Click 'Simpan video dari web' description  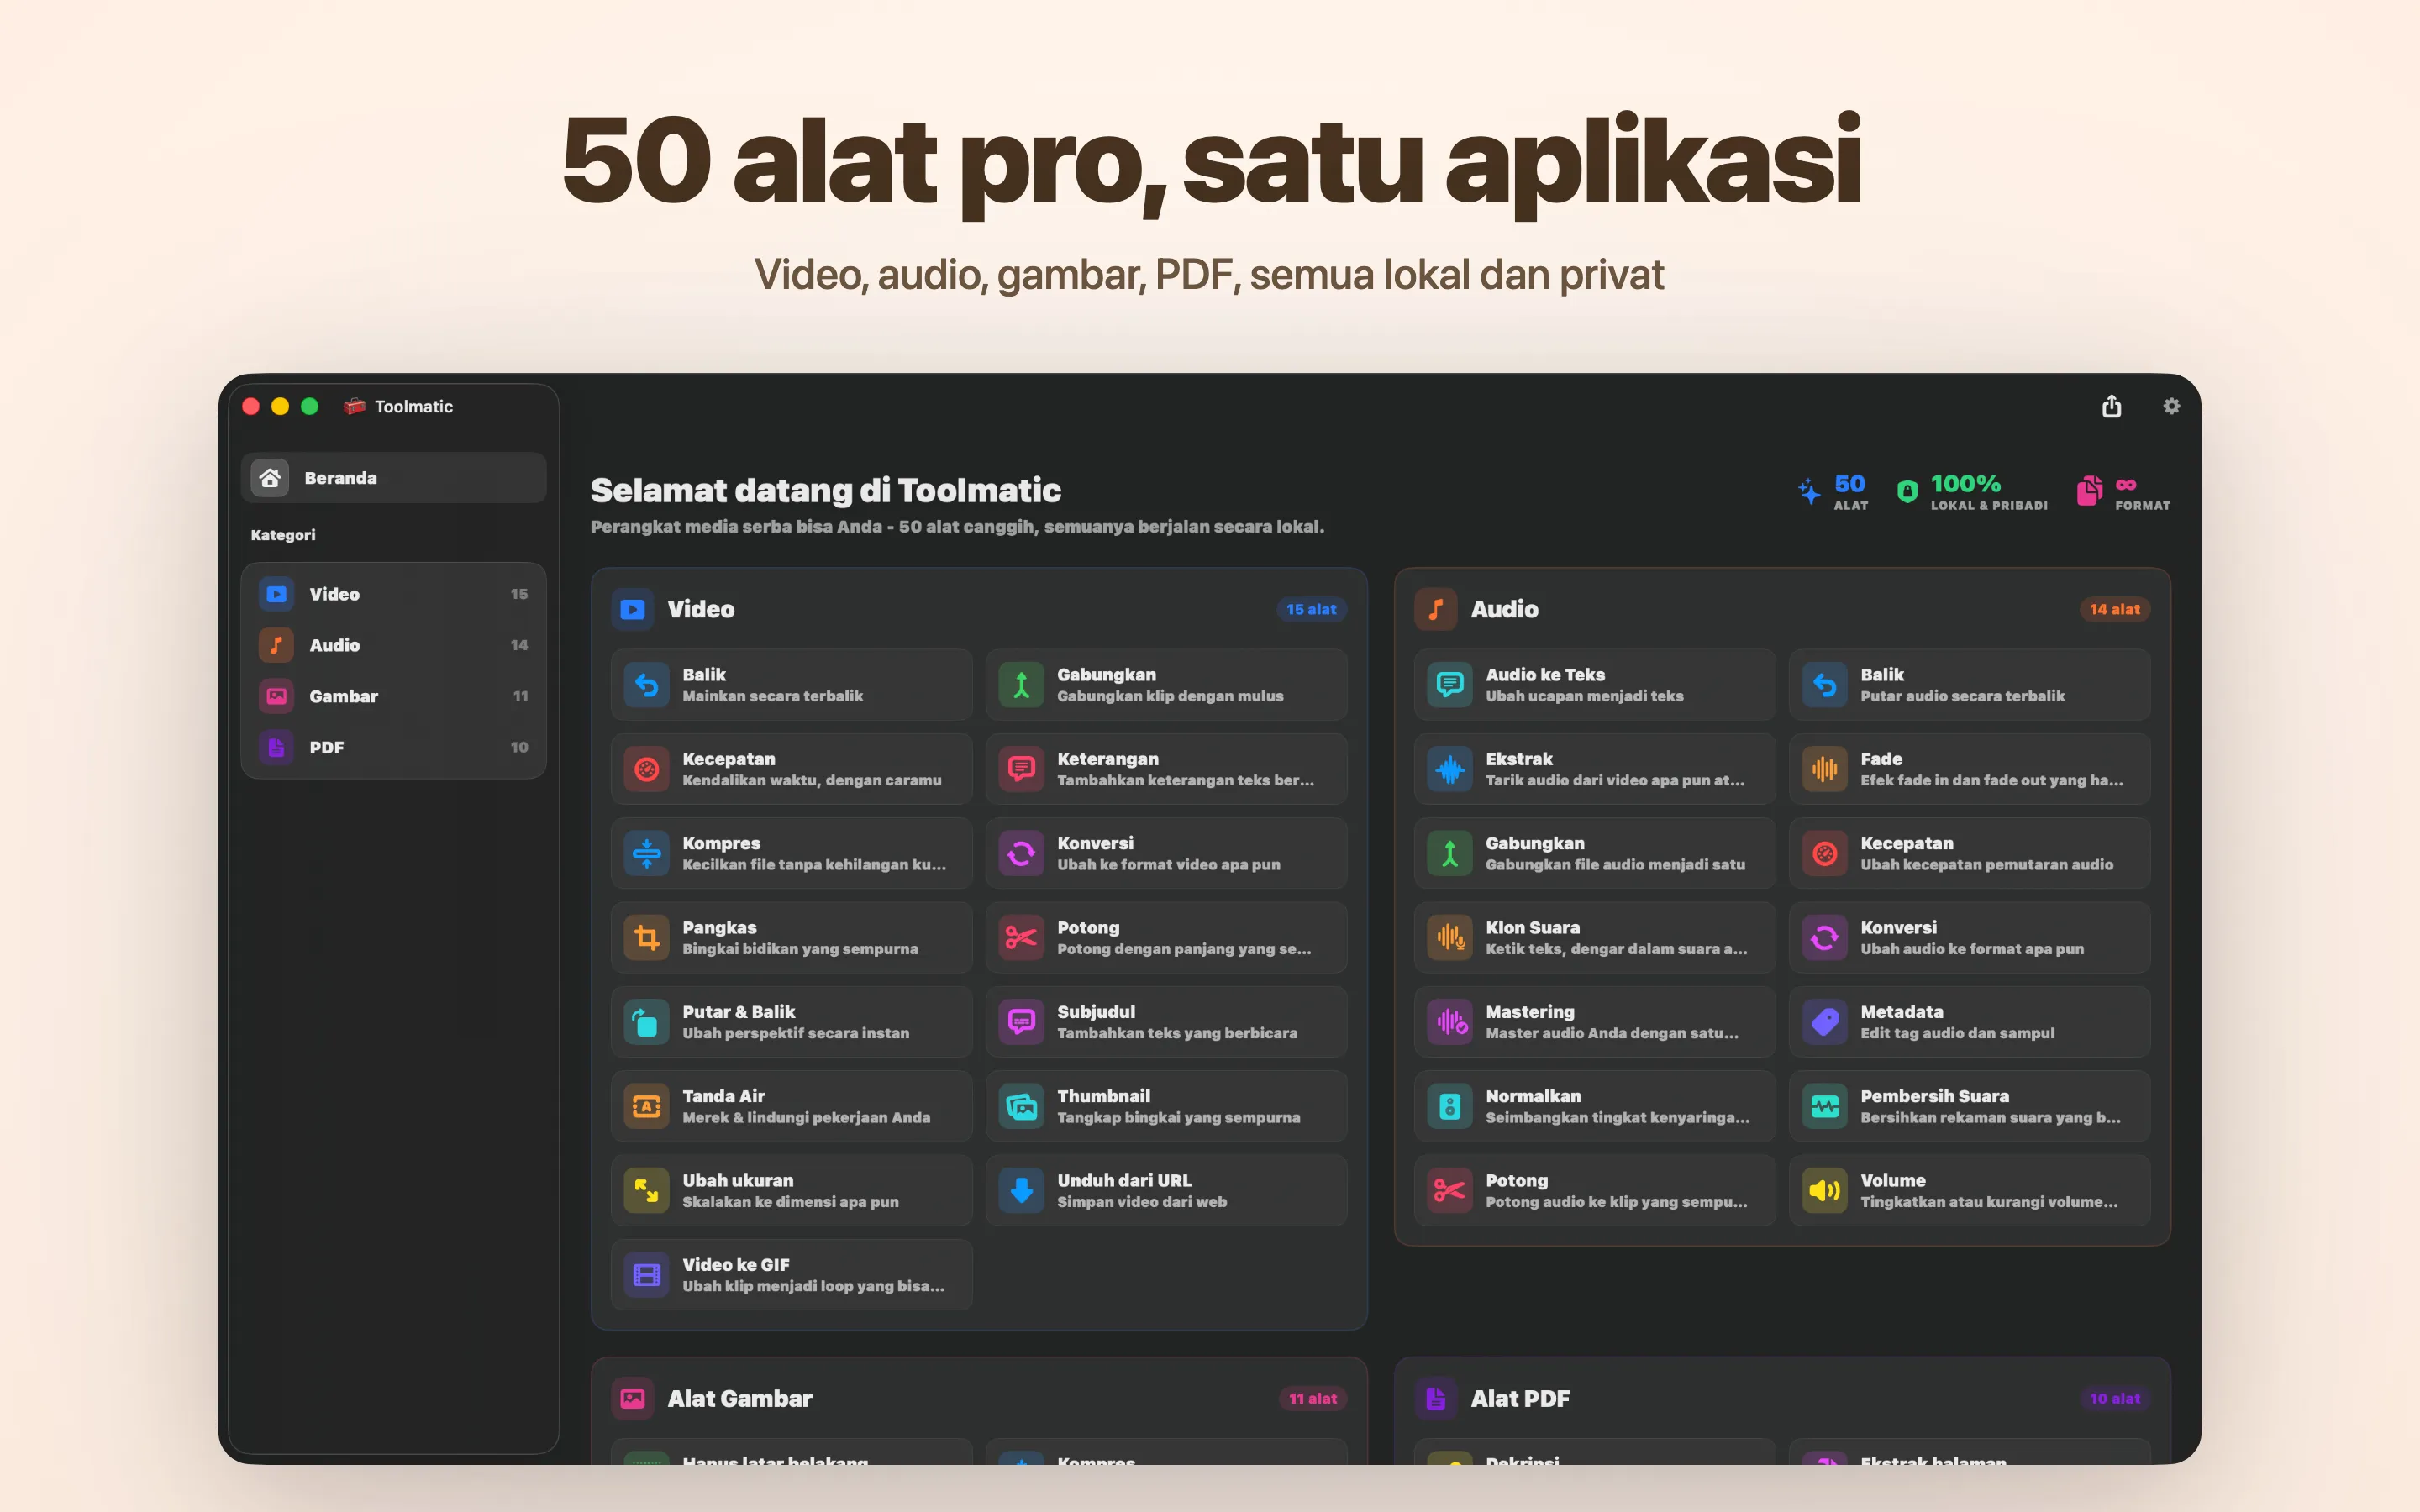point(1142,1201)
